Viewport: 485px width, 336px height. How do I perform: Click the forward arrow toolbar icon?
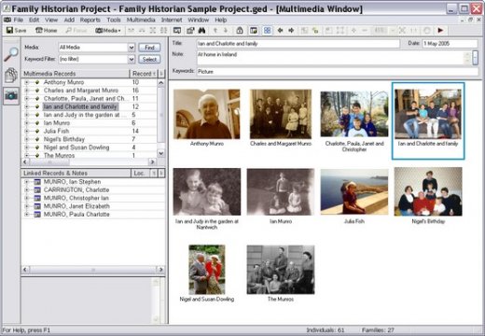(291, 30)
